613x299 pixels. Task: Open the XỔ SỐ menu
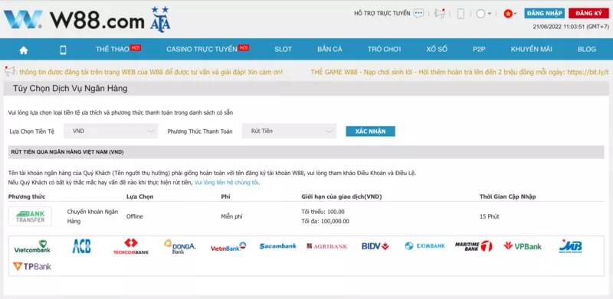click(437, 49)
